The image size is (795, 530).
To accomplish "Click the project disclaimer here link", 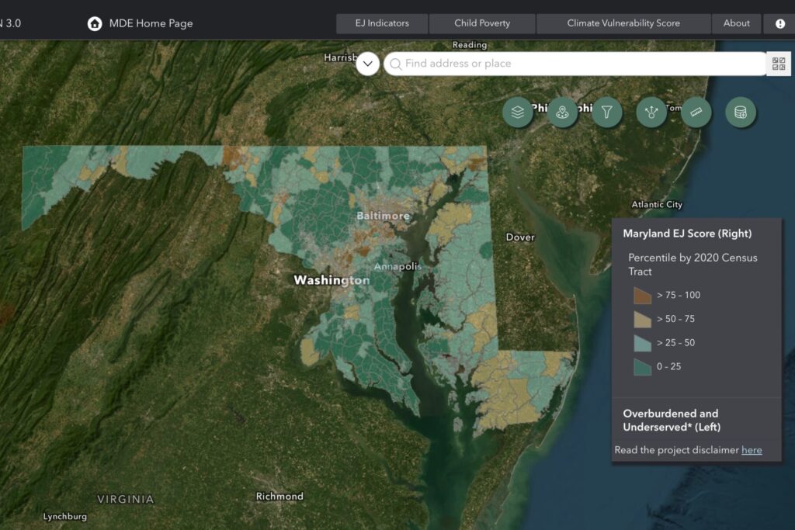I will (751, 450).
